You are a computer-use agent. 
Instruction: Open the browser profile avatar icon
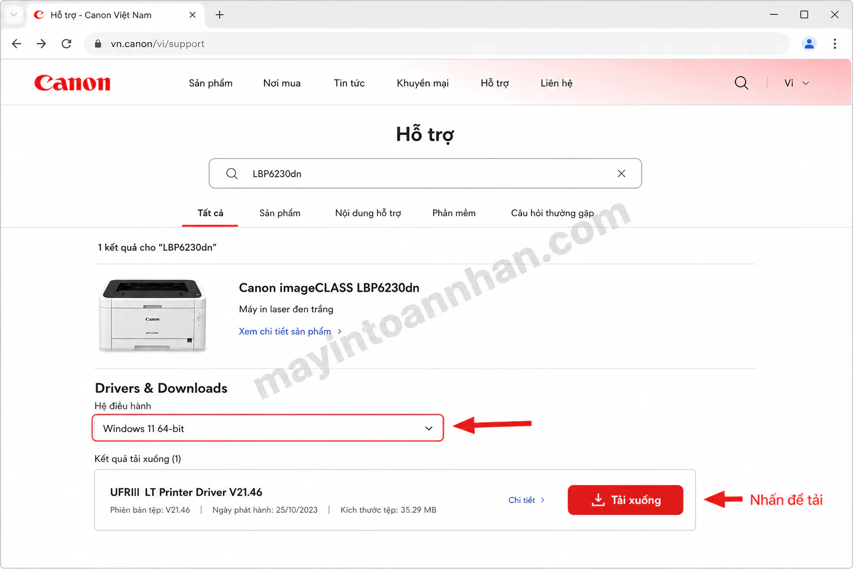[x=809, y=43]
